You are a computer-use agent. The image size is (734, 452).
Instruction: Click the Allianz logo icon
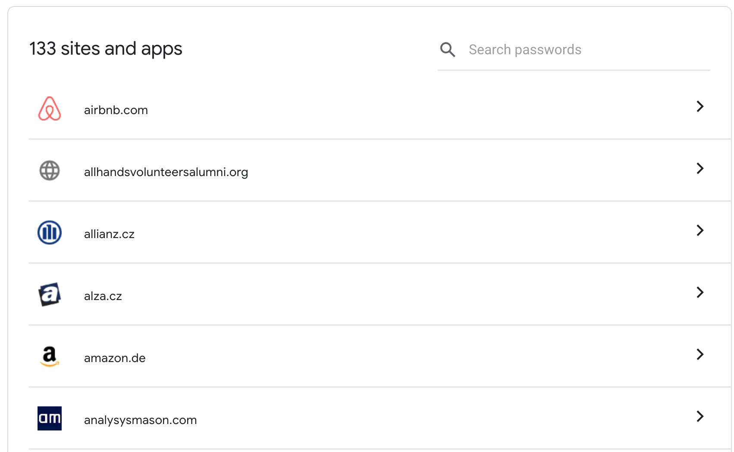(x=50, y=232)
